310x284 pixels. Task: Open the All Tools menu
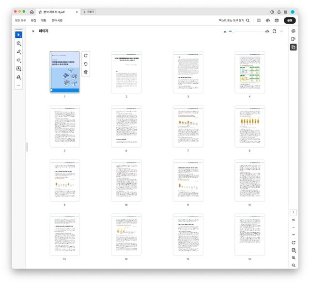pyautogui.click(x=20, y=20)
